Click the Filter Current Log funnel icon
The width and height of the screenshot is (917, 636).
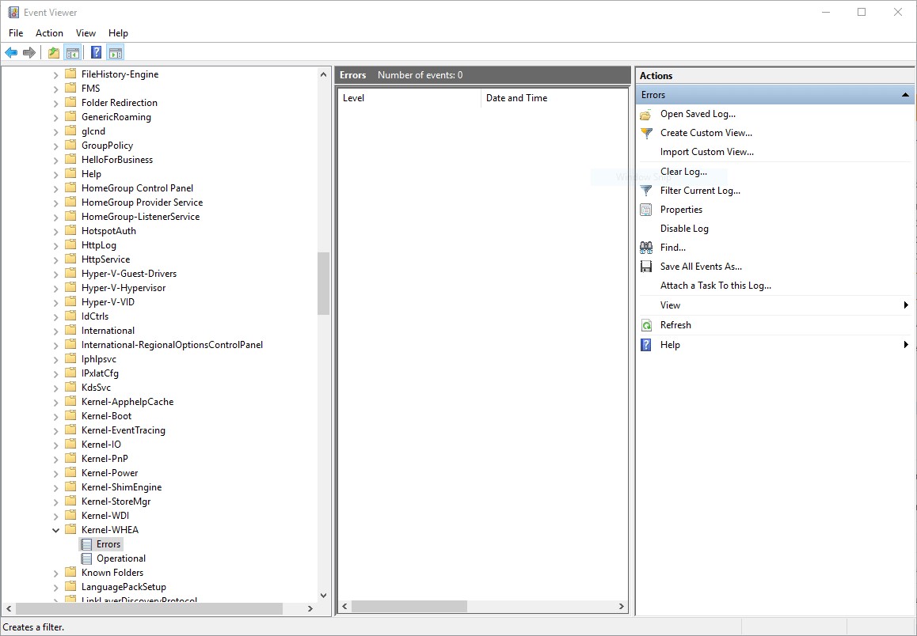click(x=645, y=191)
